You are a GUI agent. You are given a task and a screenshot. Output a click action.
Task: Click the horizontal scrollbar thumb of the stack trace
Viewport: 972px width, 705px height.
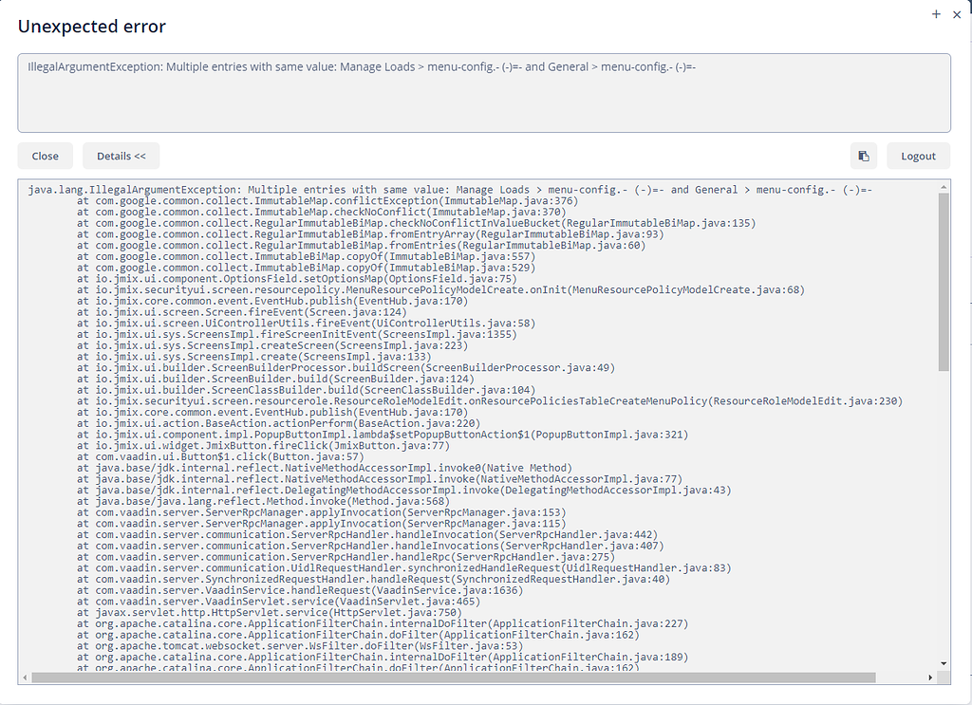tap(453, 677)
